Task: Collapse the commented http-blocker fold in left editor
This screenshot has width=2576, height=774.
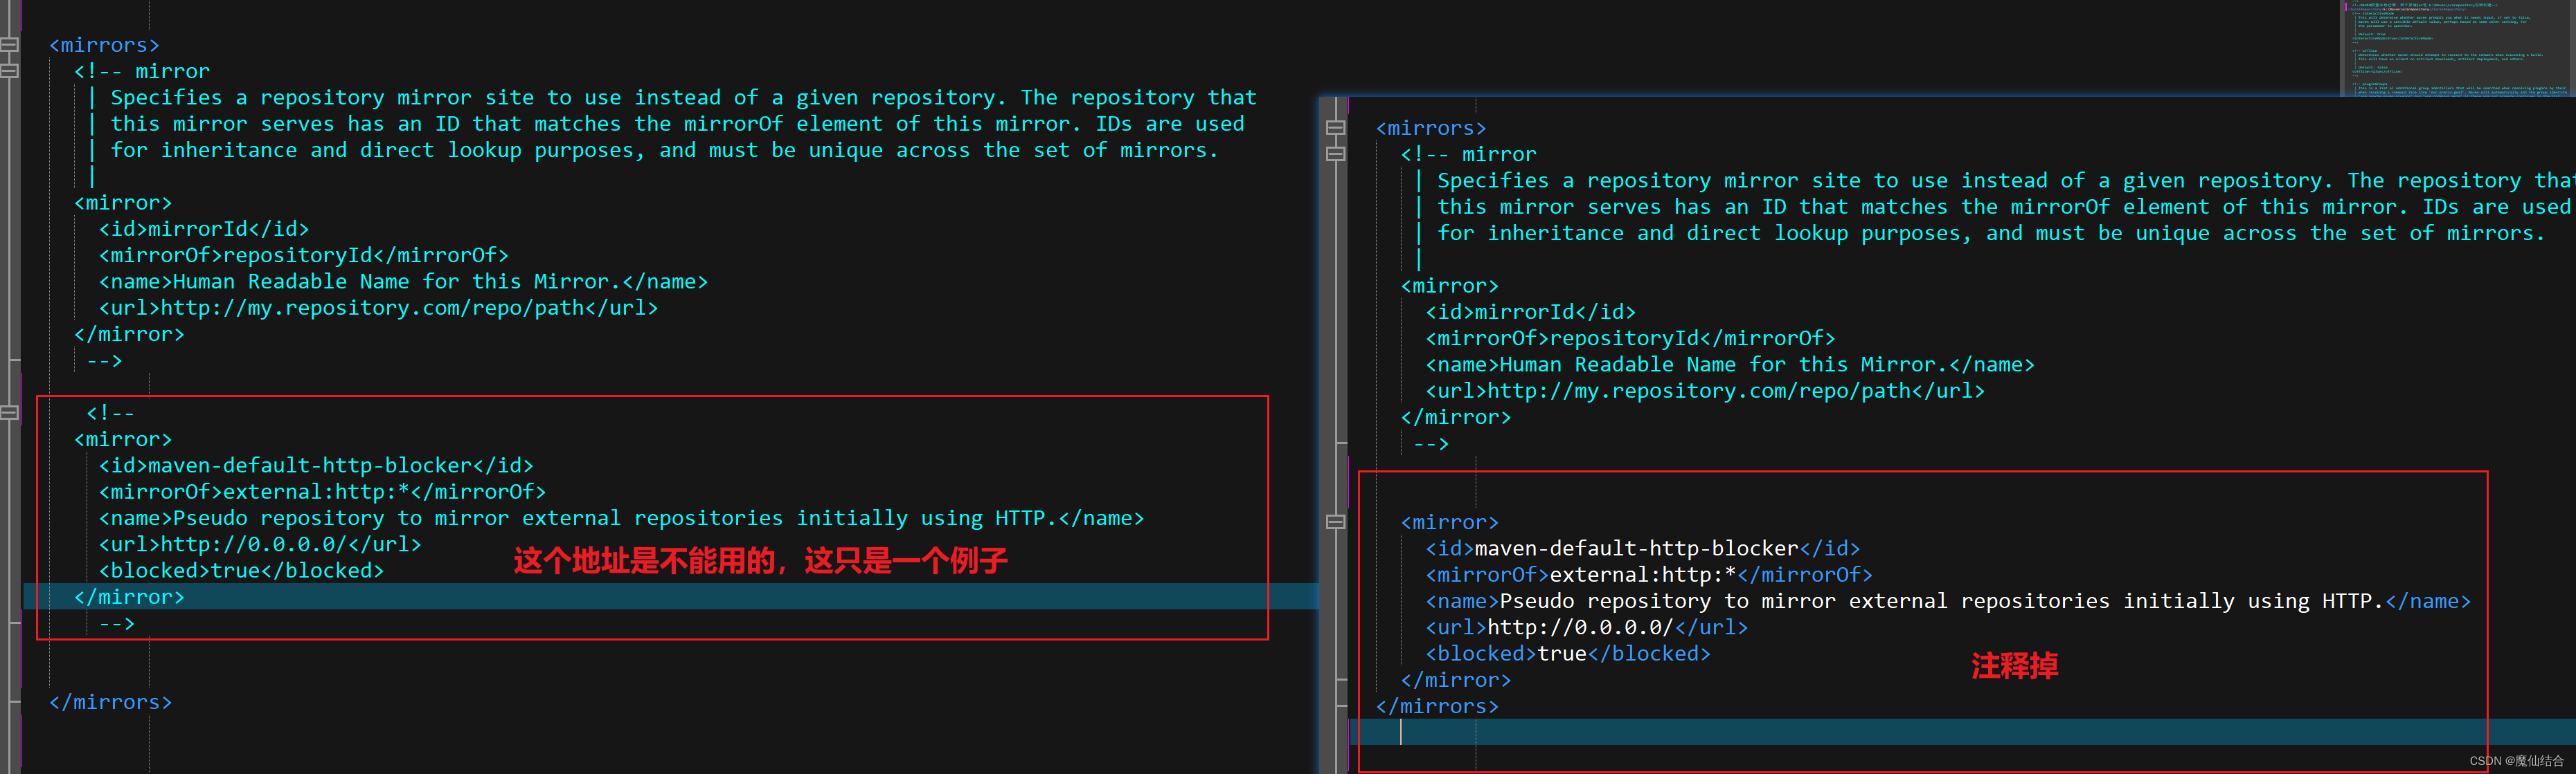Action: click(x=9, y=412)
